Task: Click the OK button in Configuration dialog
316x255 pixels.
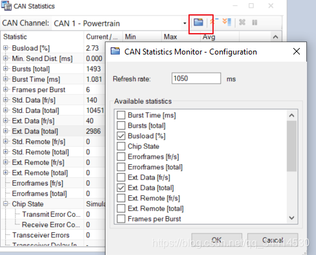Action: tap(217, 239)
